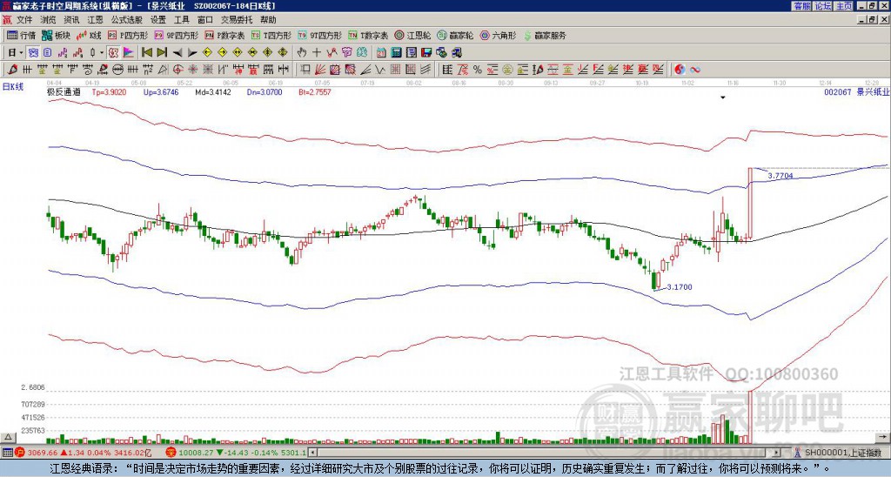This screenshot has width=891, height=477.
Task: Open the 江恩 menu
Action: coord(95,20)
